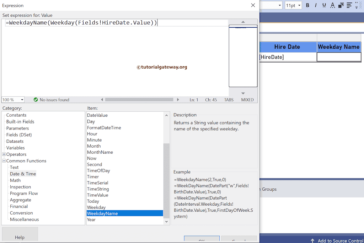The width and height of the screenshot is (364, 243).
Task: Click the Item list vertical scrollbar thumb
Action: (x=166, y=180)
